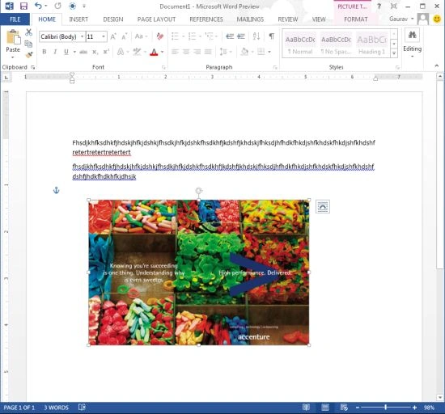
Task: Decrease the paragraph indent
Action: click(x=230, y=36)
